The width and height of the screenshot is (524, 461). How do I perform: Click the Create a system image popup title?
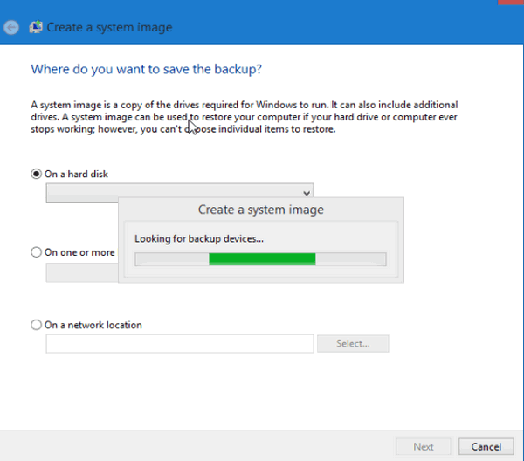pos(260,210)
